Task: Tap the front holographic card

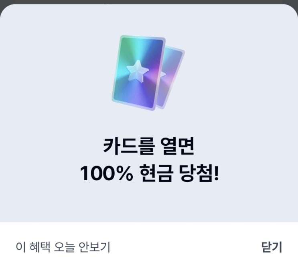Action: [138, 73]
